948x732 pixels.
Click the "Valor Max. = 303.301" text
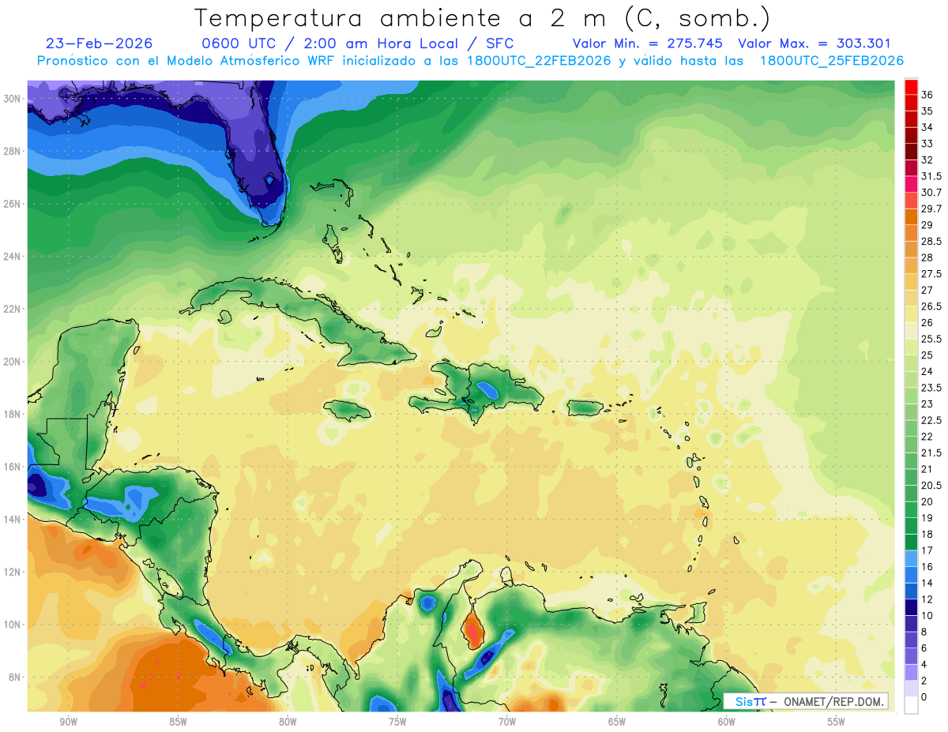[814, 43]
